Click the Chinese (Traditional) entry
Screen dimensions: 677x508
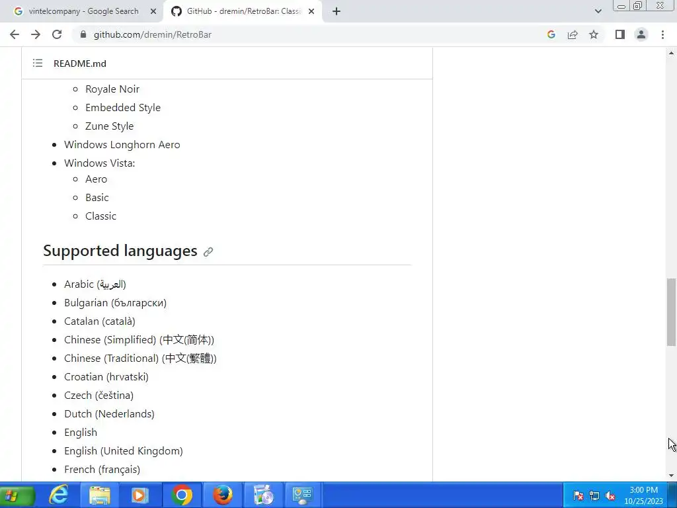(140, 359)
